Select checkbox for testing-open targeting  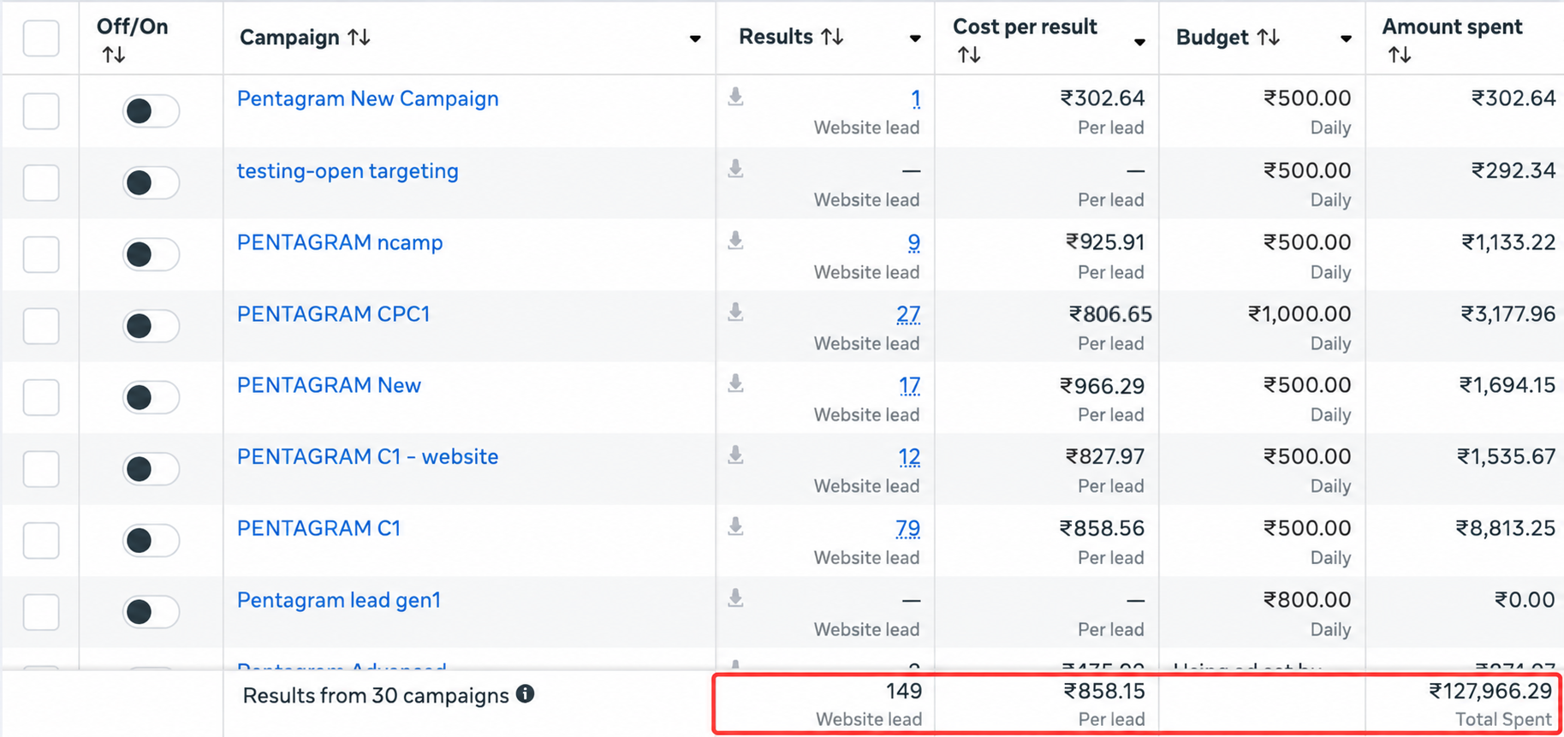click(41, 182)
